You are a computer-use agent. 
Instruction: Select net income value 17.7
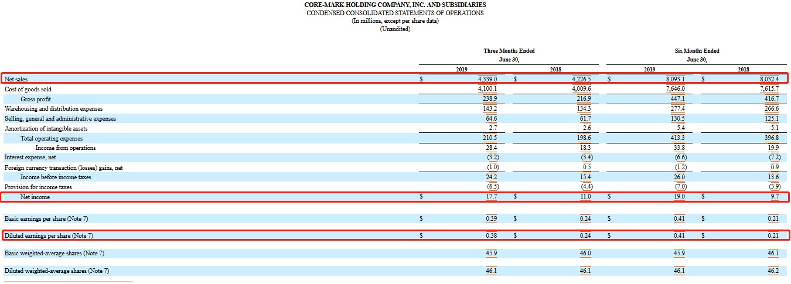[x=491, y=197]
